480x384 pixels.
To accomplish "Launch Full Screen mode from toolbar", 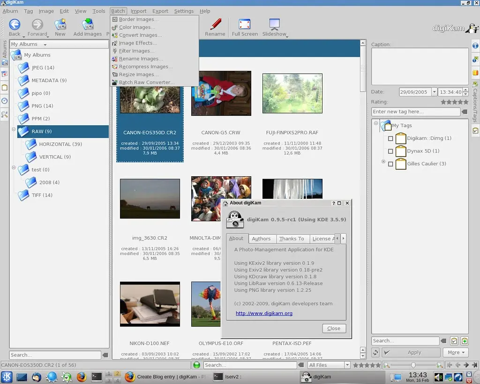I will [x=245, y=24].
